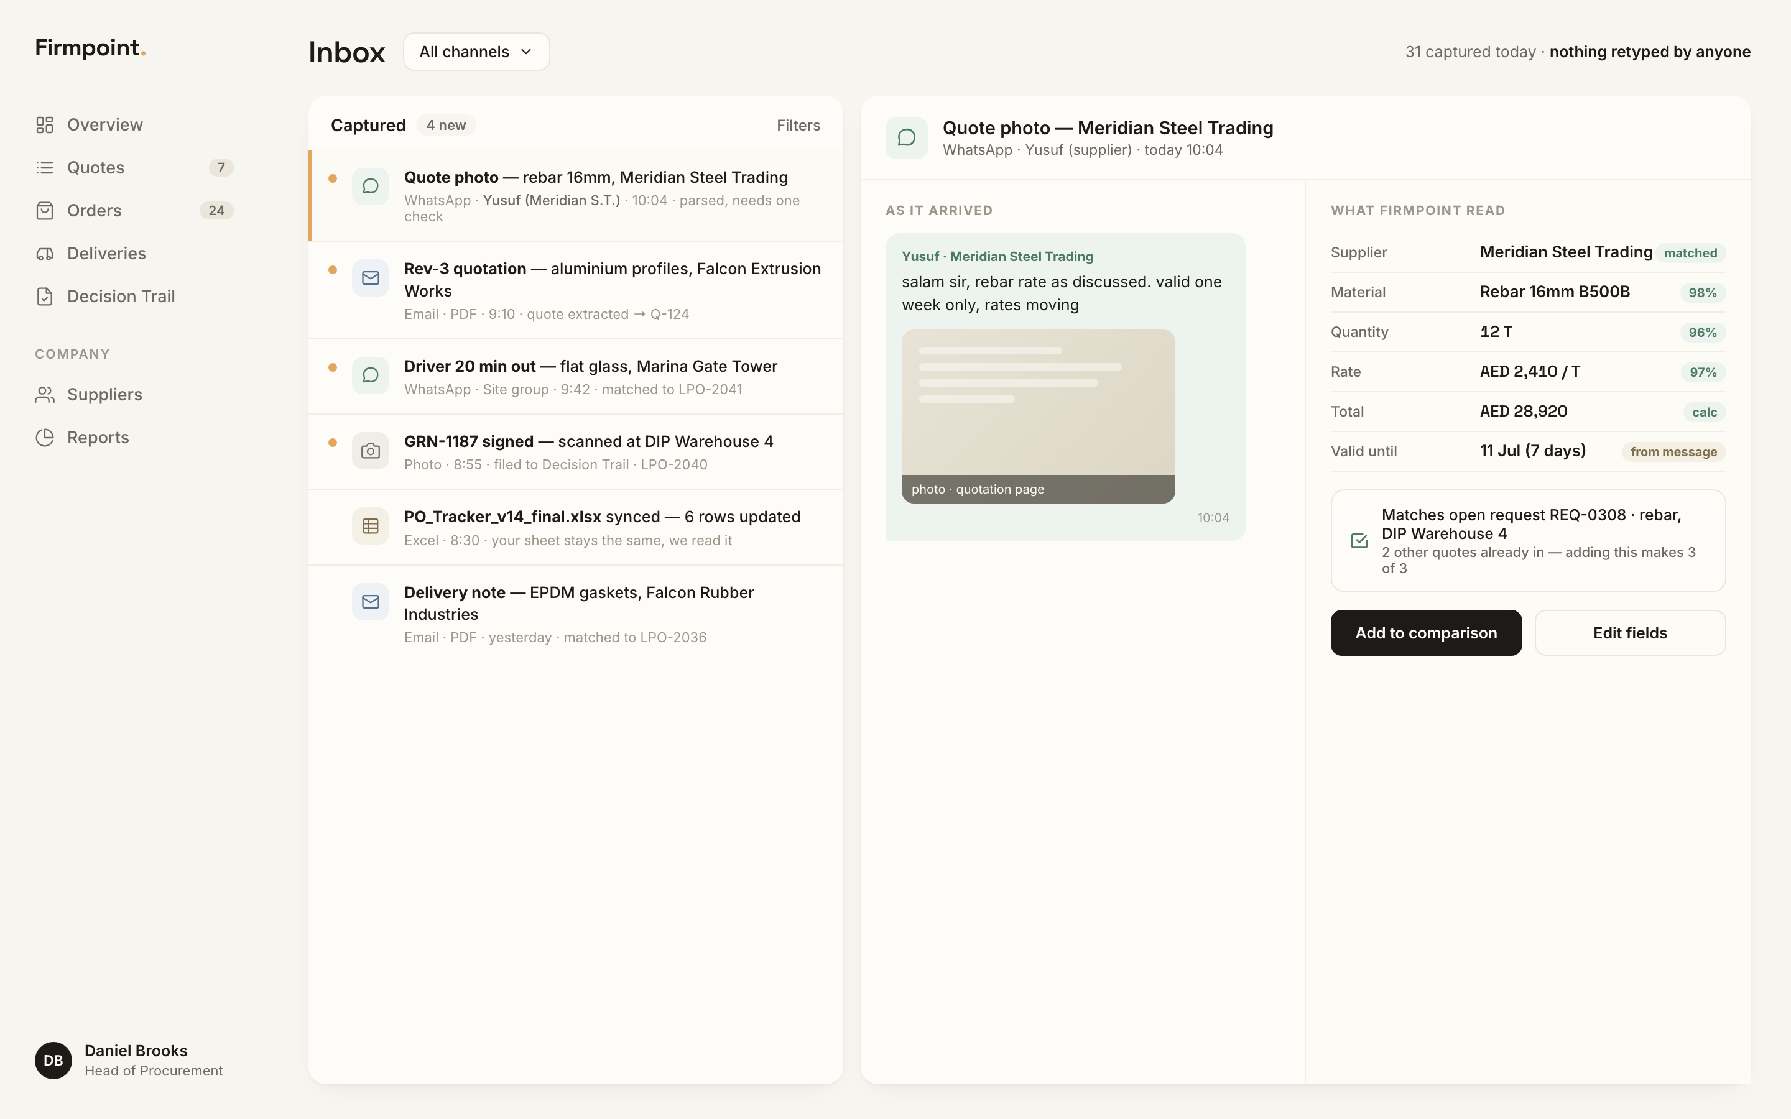Click unread dot on Rev-3 quotation row

332,269
